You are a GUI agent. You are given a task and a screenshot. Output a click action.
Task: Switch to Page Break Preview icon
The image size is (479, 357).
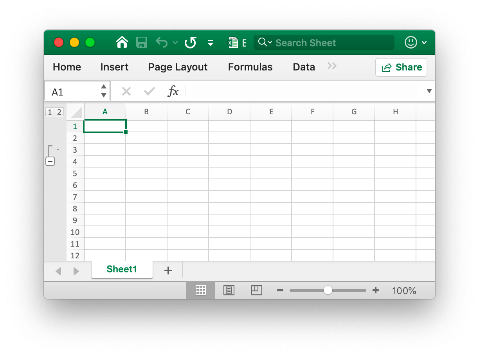coord(256,290)
